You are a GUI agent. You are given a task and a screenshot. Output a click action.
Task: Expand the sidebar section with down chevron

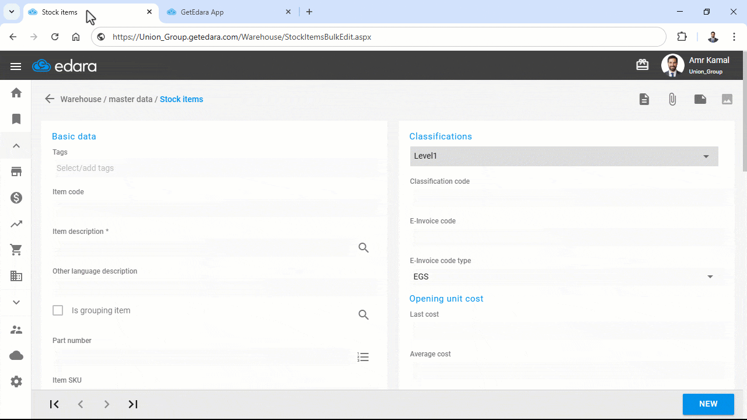[16, 302]
